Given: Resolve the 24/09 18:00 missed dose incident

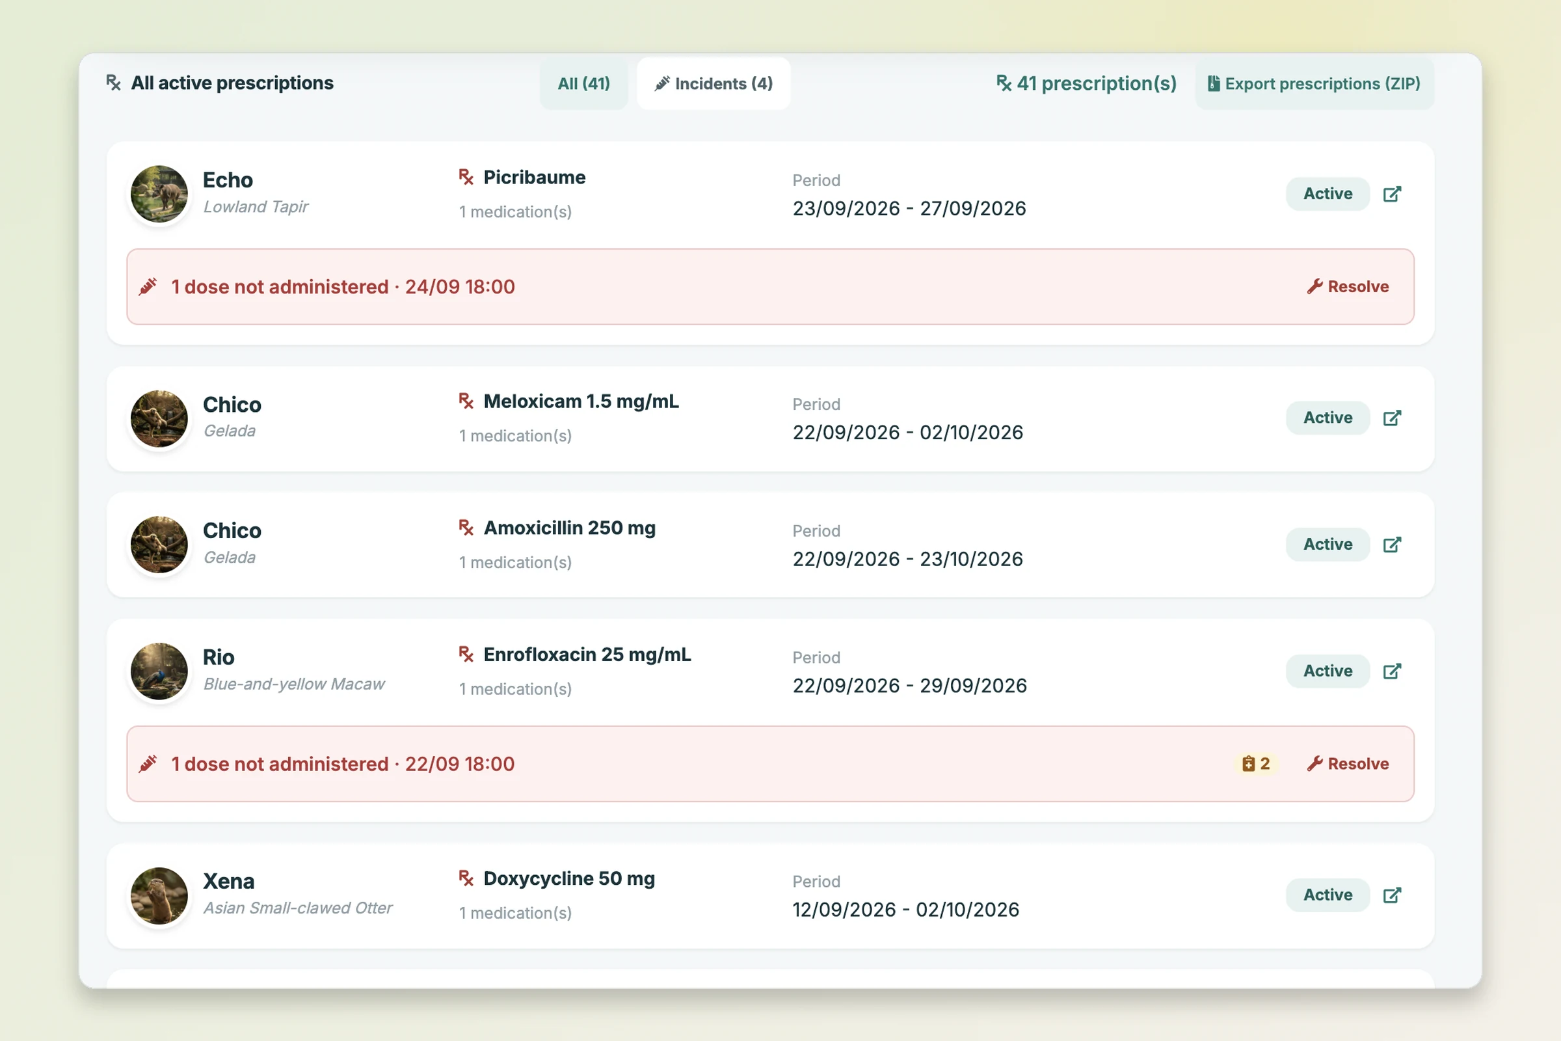Looking at the screenshot, I should tap(1348, 287).
